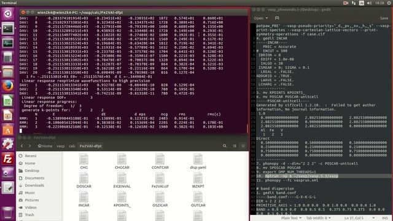Go forward in the file manager
Viewport: 393px width, 221px height.
(x=29, y=146)
